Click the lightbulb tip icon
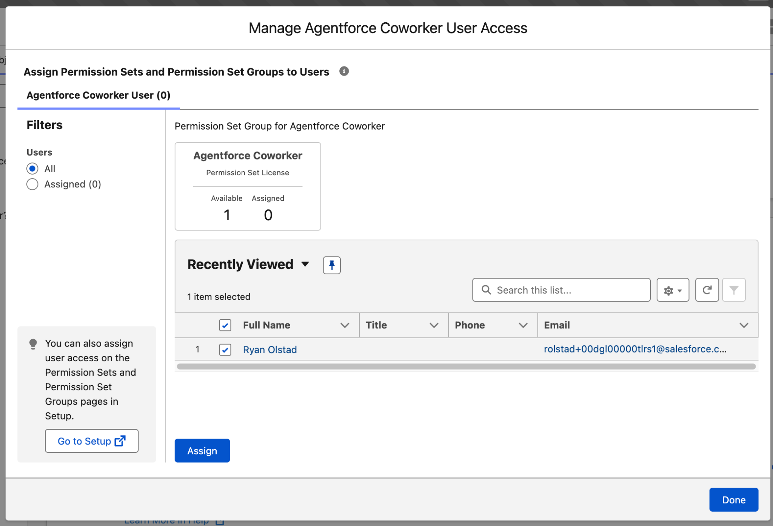The image size is (773, 526). point(33,344)
